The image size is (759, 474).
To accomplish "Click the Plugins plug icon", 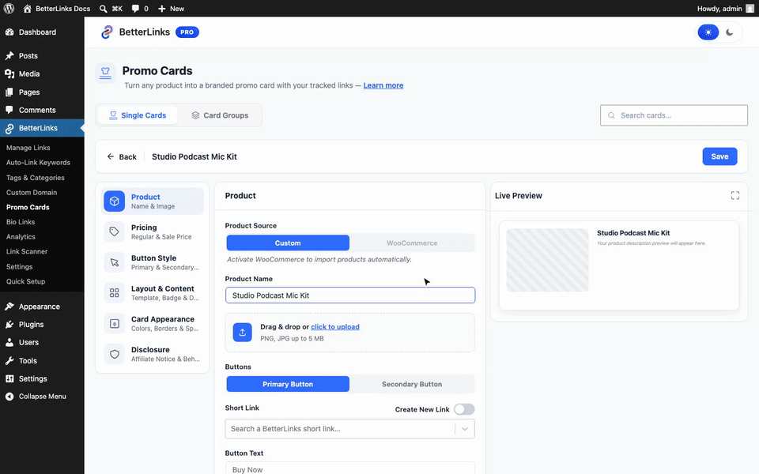I will (9, 324).
